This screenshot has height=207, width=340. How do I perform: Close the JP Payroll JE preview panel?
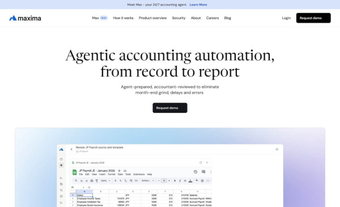[207, 163]
